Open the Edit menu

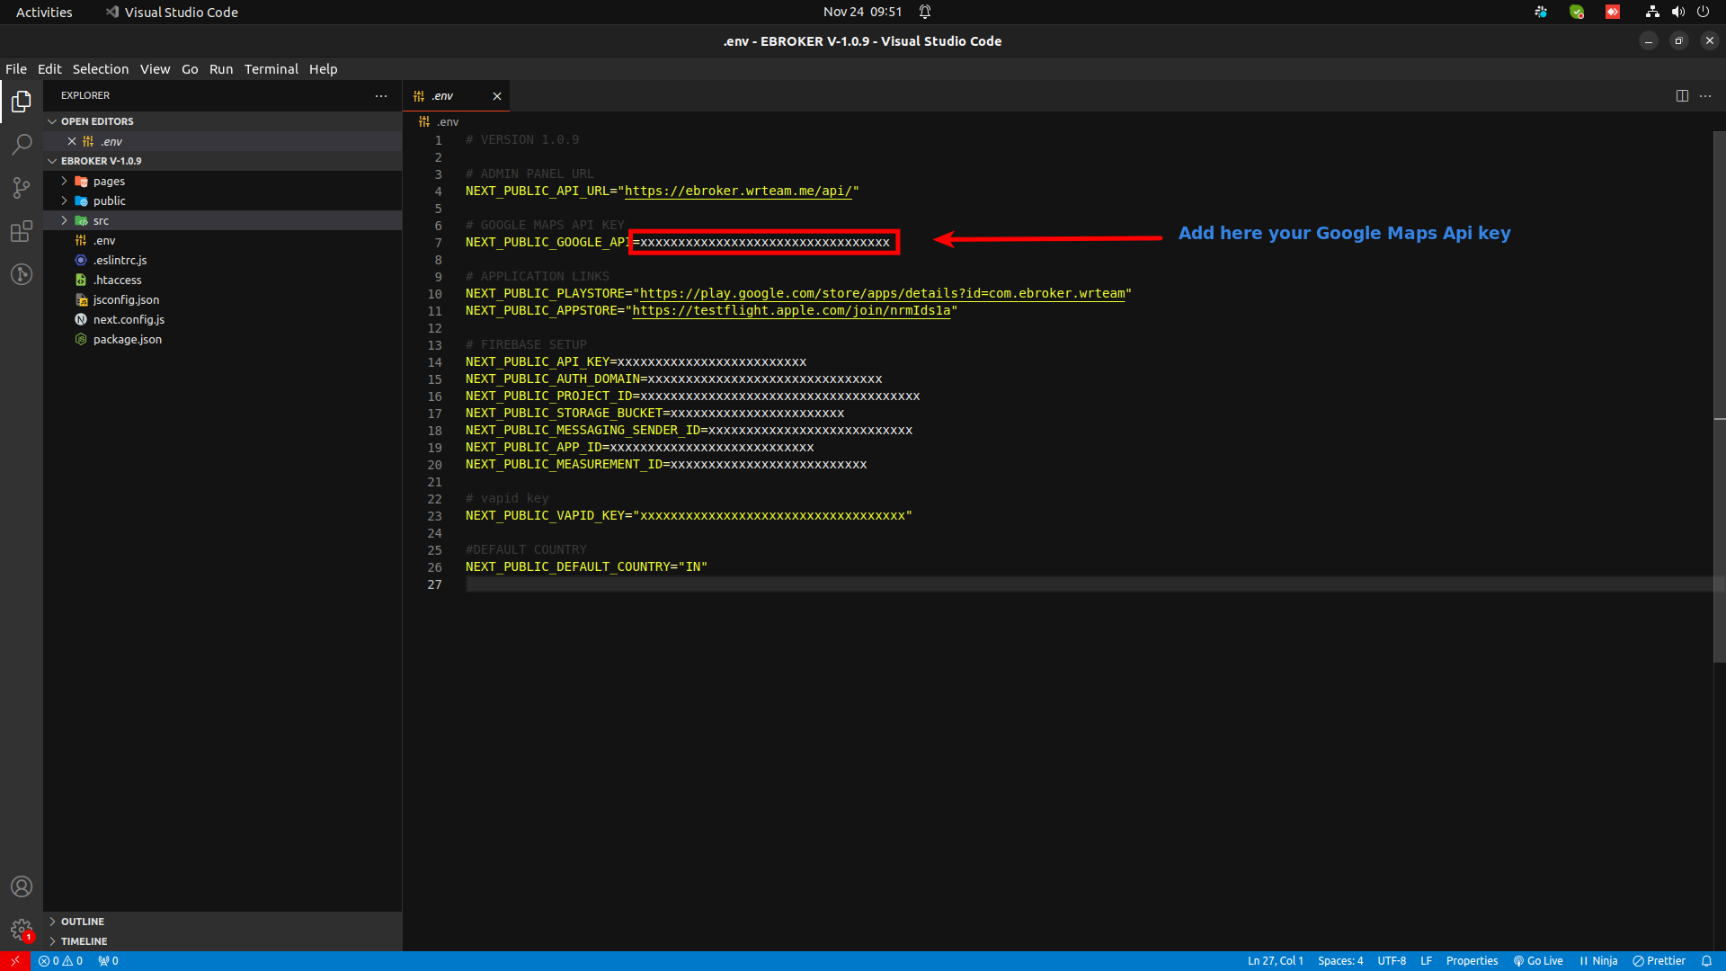point(49,69)
